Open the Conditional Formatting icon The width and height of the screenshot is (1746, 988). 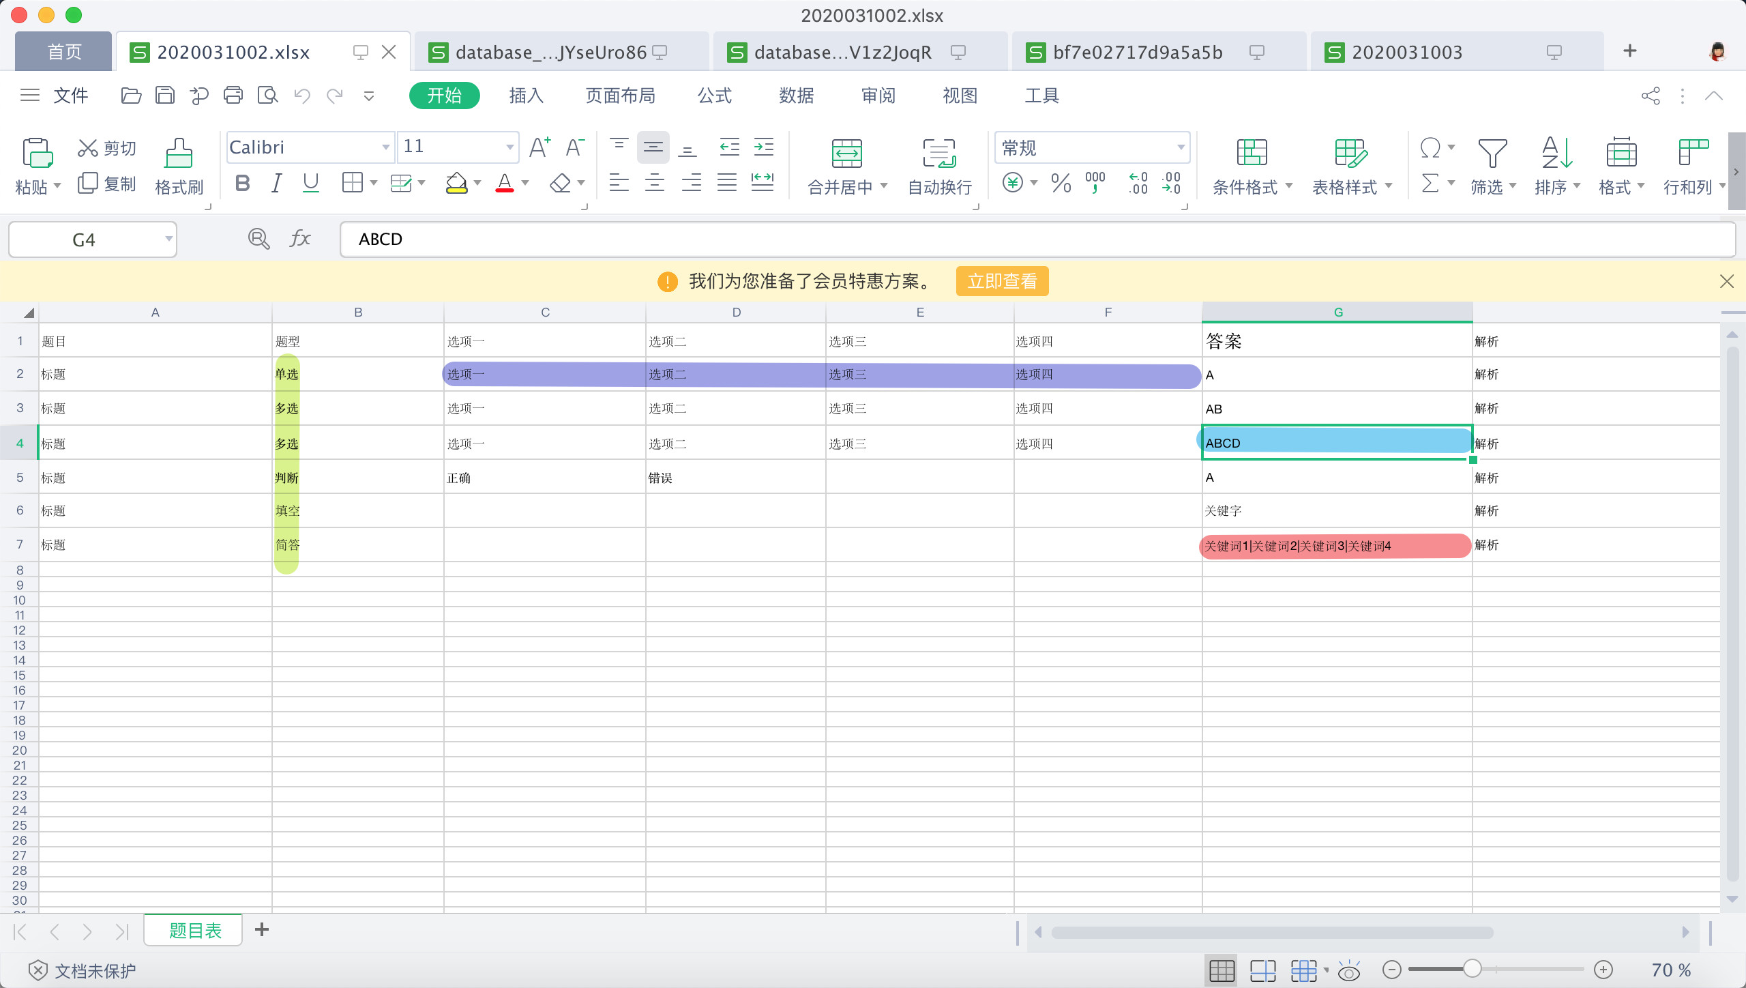pos(1252,154)
